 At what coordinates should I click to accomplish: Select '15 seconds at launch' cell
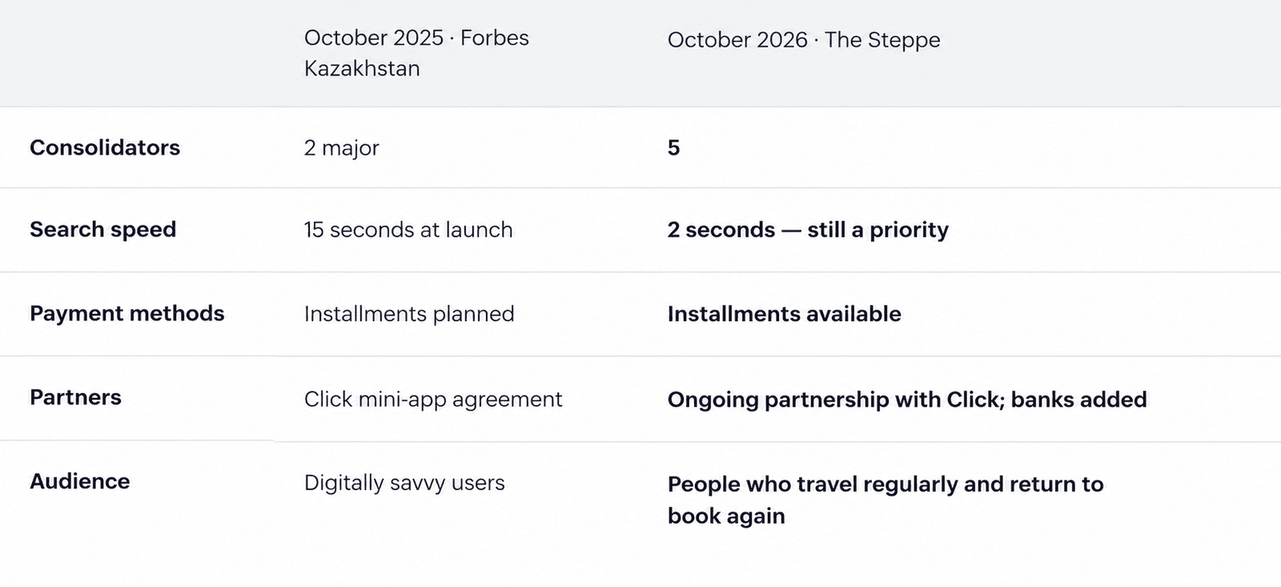(x=408, y=230)
